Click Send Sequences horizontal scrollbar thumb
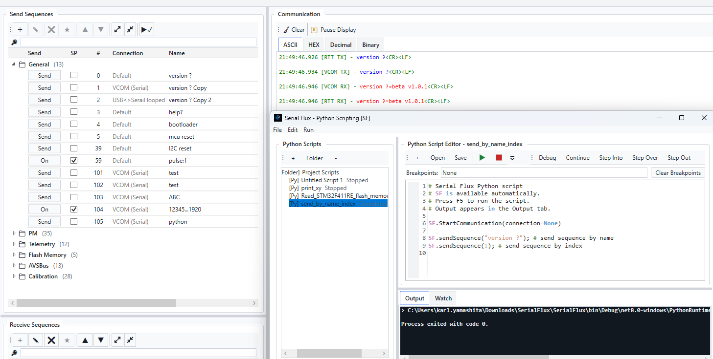The height and width of the screenshot is (359, 713). [96, 303]
